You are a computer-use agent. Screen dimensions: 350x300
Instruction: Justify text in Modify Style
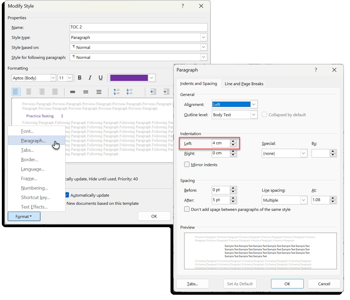pos(55,92)
